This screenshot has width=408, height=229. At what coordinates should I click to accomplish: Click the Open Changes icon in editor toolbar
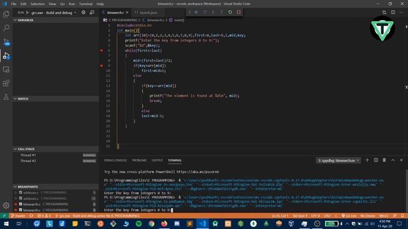384,12
